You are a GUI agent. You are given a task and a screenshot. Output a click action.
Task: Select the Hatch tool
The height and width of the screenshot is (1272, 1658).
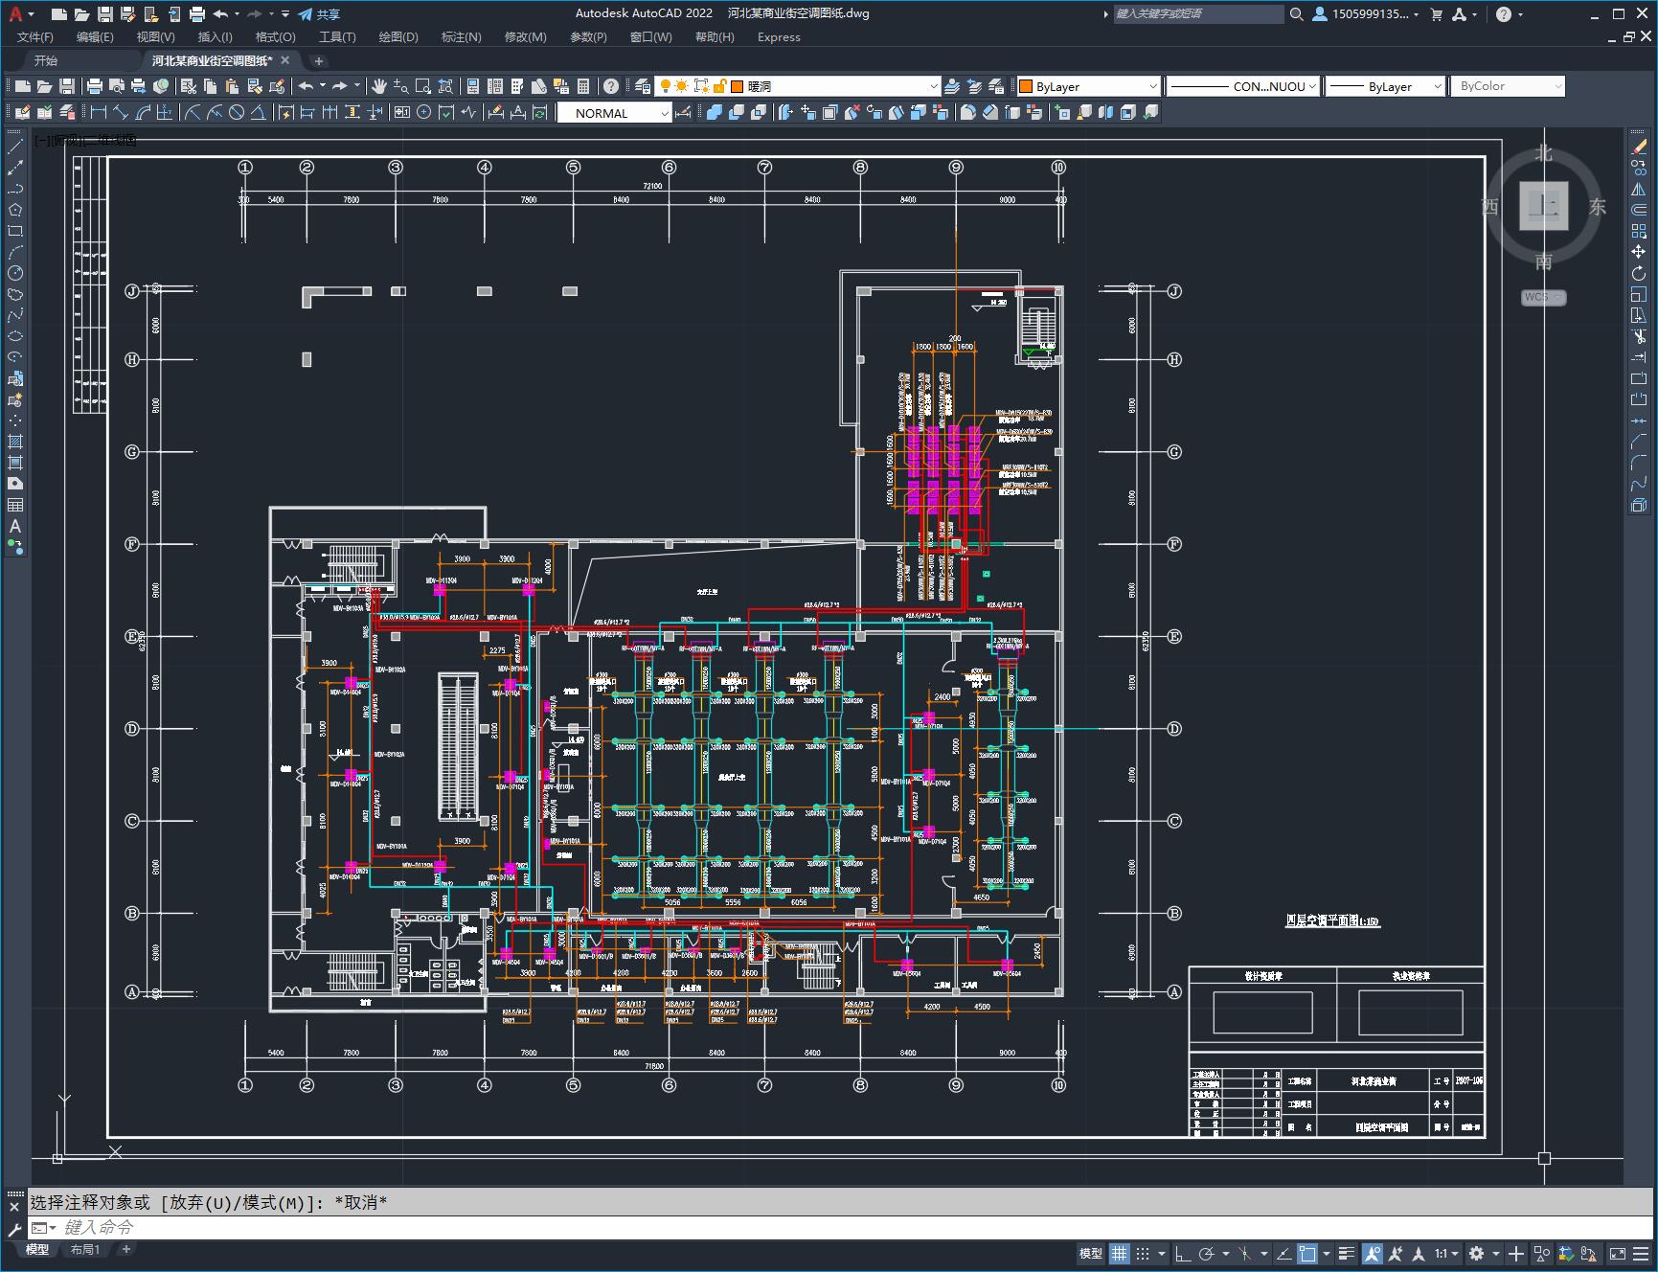point(15,442)
